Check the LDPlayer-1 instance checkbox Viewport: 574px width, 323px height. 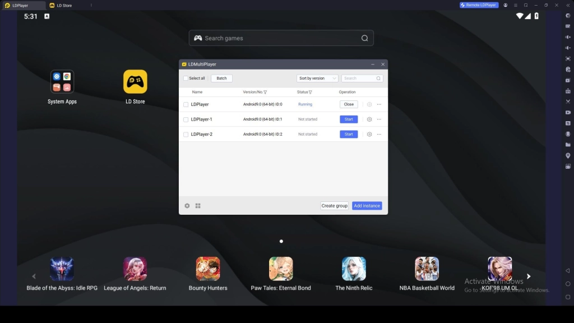[x=186, y=119]
